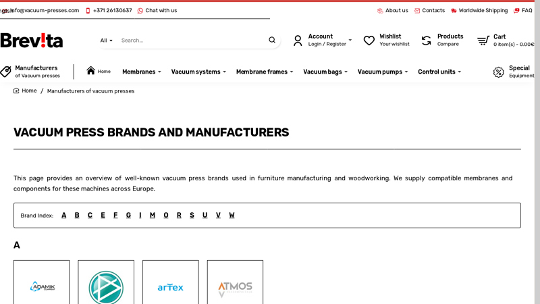Expand the Control units menu
The image size is (540, 304).
[439, 72]
